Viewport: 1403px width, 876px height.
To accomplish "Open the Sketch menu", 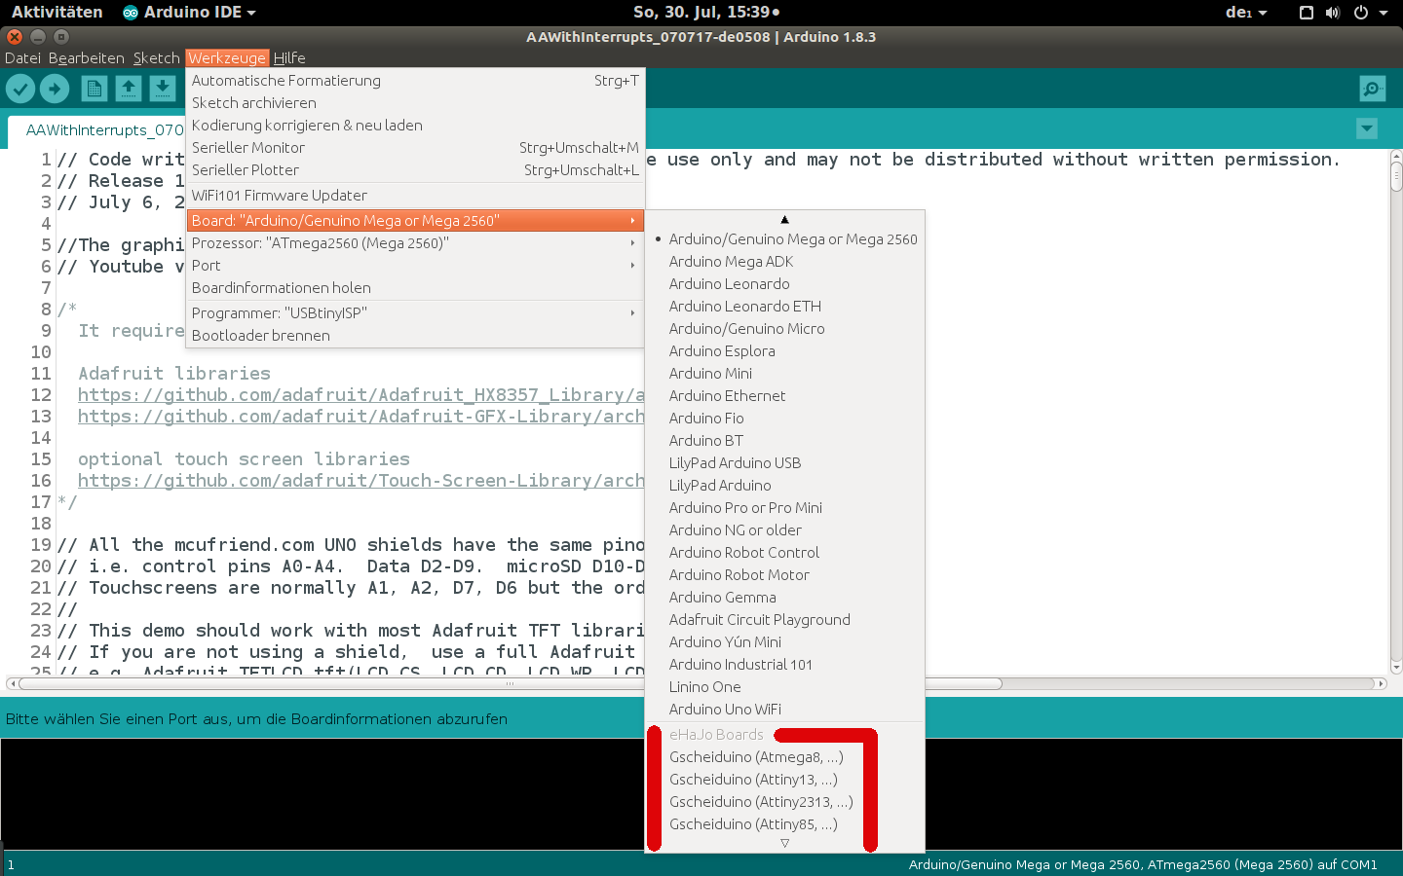I will coord(156,58).
